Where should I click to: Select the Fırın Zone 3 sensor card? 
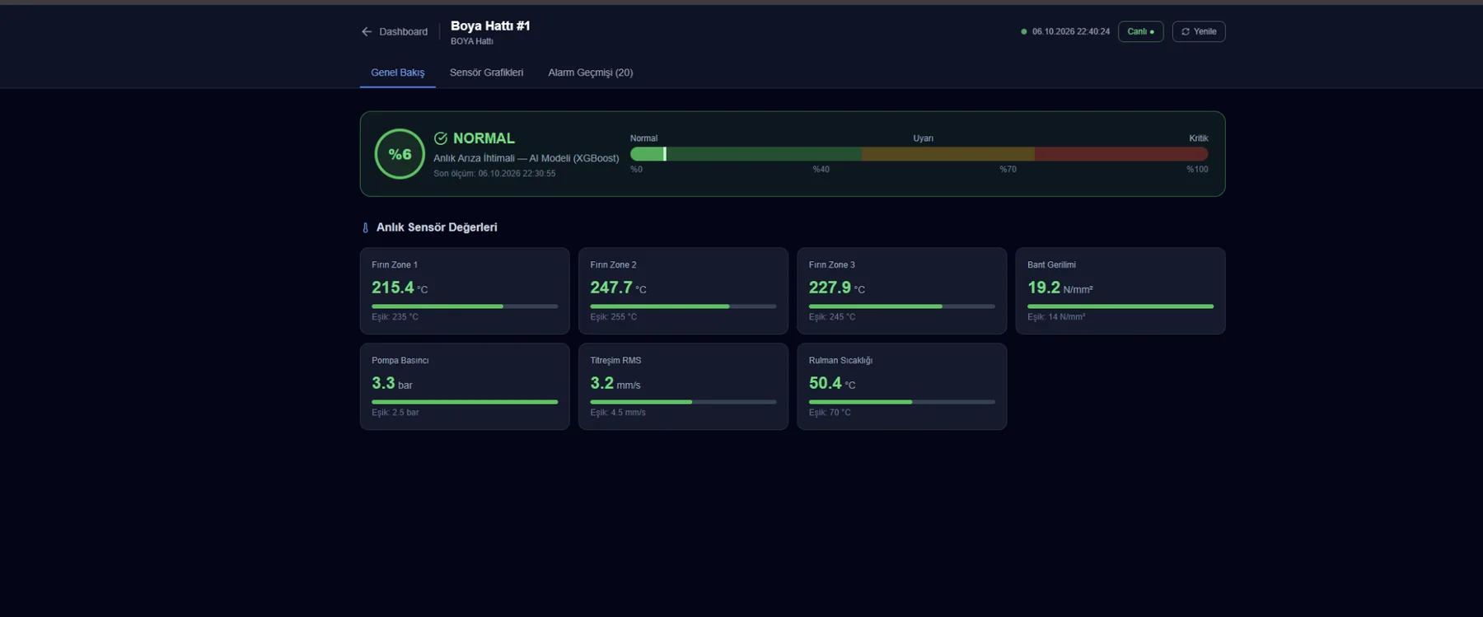pyautogui.click(x=901, y=291)
